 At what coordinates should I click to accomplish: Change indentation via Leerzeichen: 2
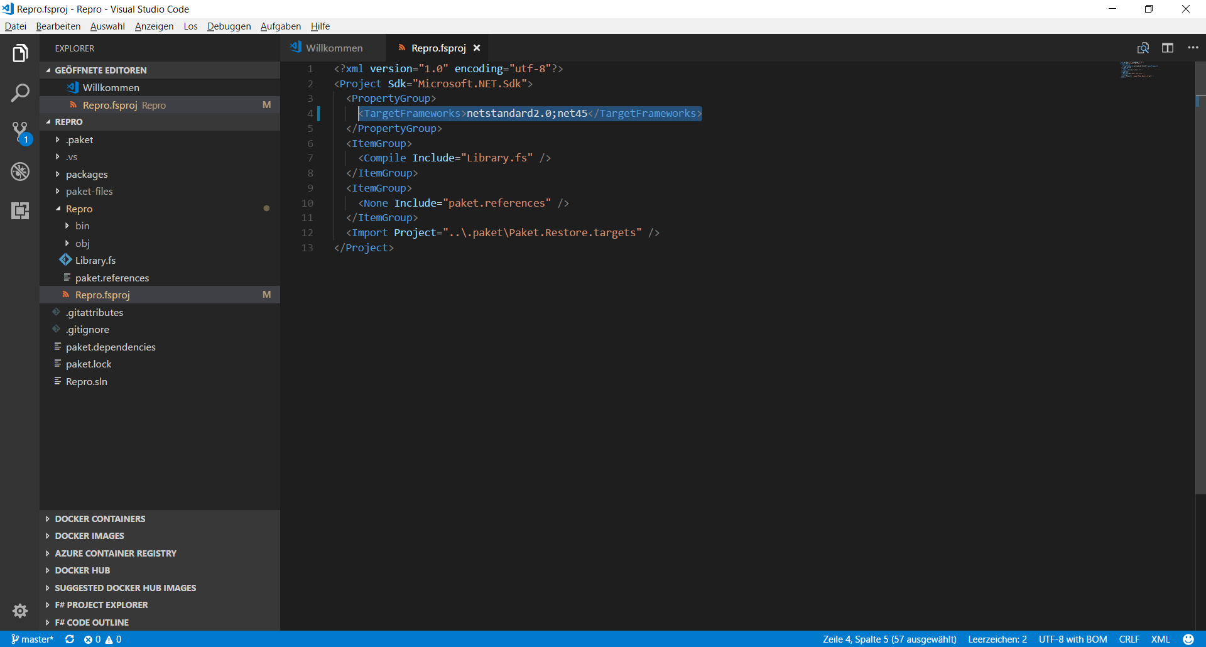(997, 639)
